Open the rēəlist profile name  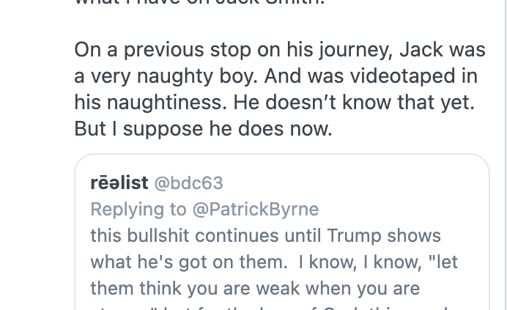click(119, 182)
